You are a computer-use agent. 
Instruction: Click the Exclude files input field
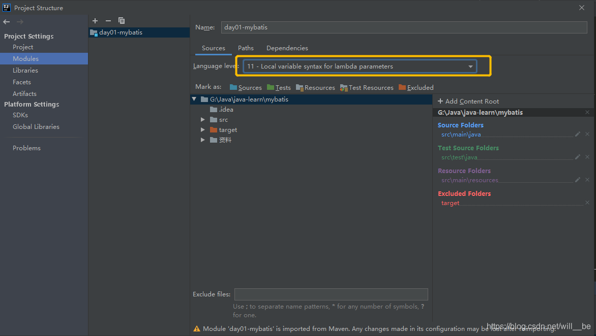click(x=331, y=294)
